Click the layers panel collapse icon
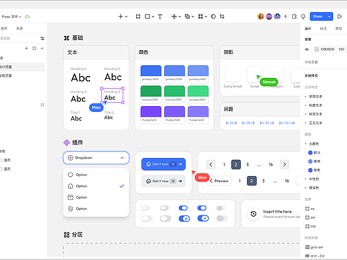 pyautogui.click(x=42, y=105)
